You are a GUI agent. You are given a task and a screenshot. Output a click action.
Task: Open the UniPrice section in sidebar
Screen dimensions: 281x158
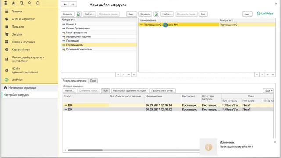click(x=17, y=80)
